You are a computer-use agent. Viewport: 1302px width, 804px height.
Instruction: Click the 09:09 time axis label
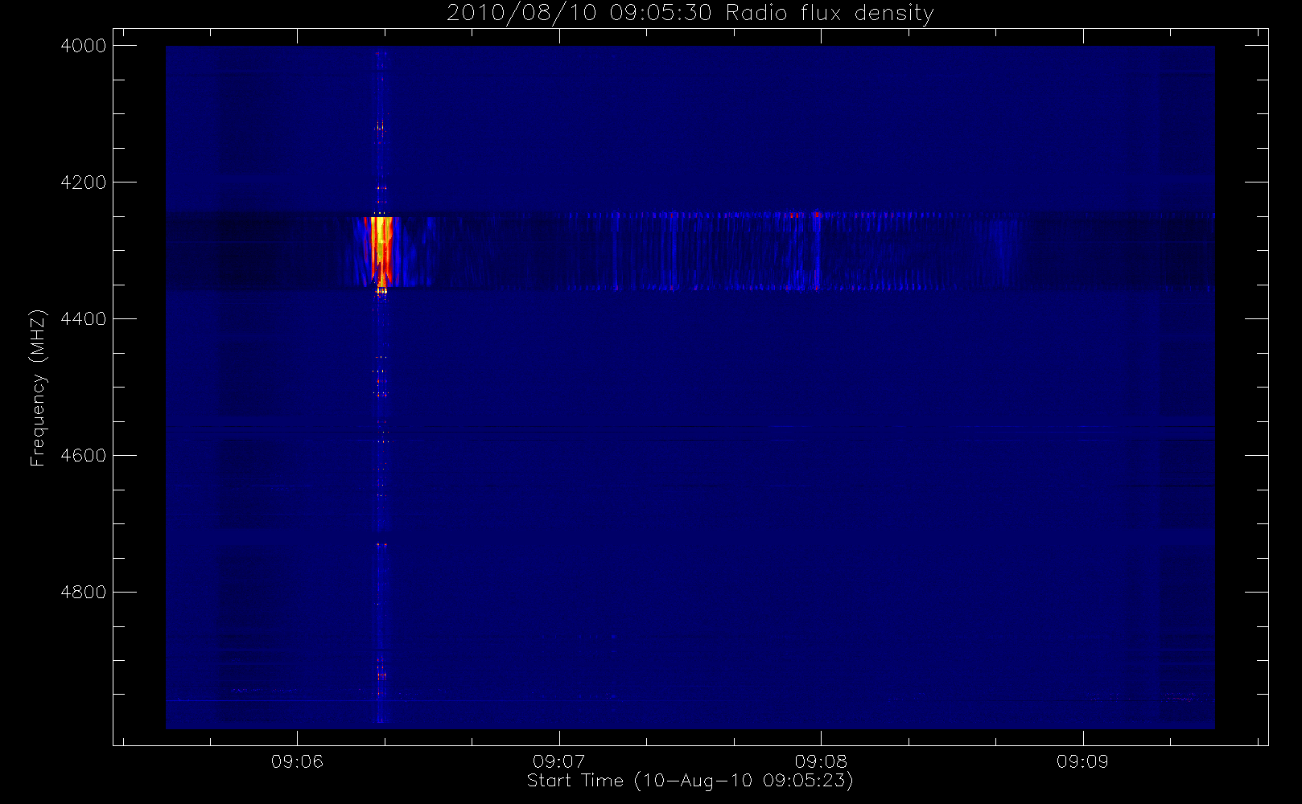(1082, 761)
